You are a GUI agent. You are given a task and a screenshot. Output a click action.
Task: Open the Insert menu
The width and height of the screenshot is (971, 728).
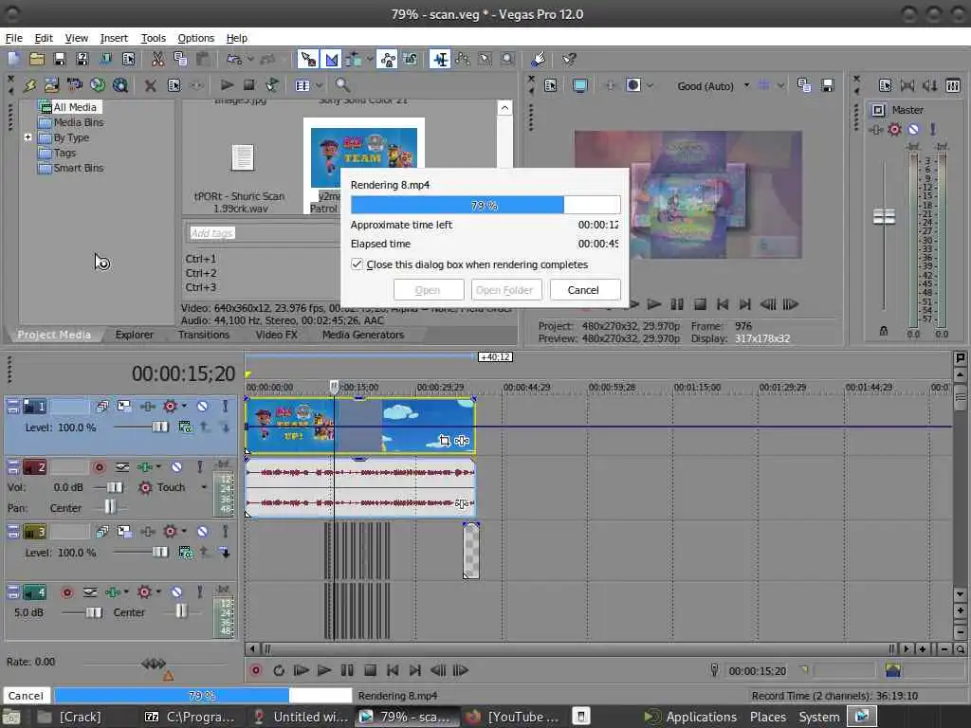coord(114,38)
